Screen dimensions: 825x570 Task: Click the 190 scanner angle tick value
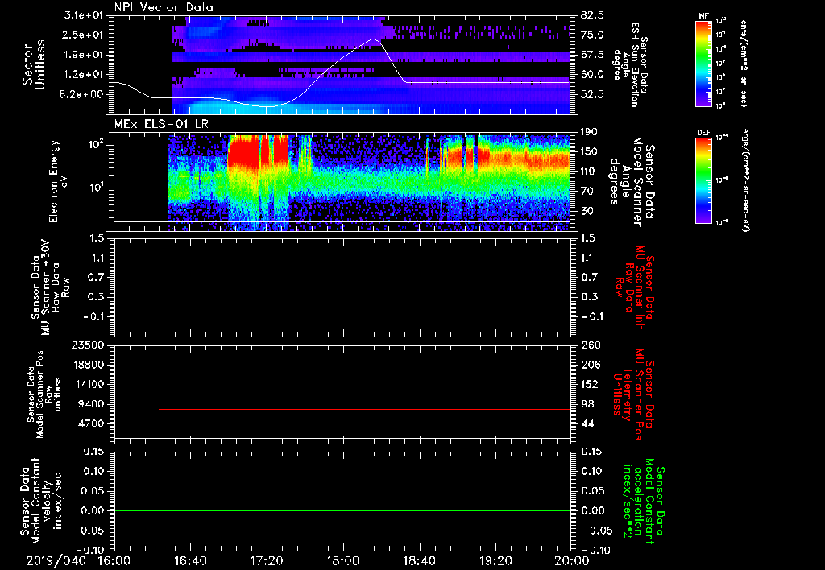pos(589,132)
